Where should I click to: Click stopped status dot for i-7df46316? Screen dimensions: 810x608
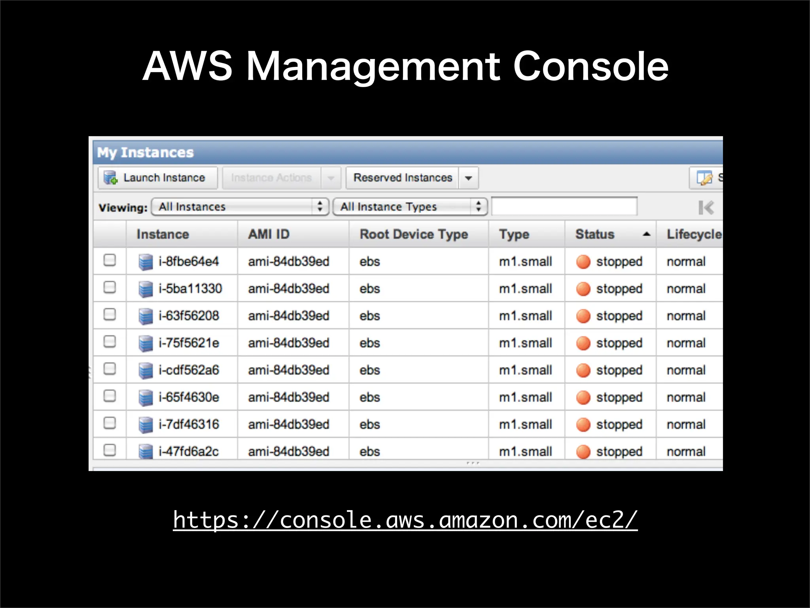pyautogui.click(x=583, y=424)
